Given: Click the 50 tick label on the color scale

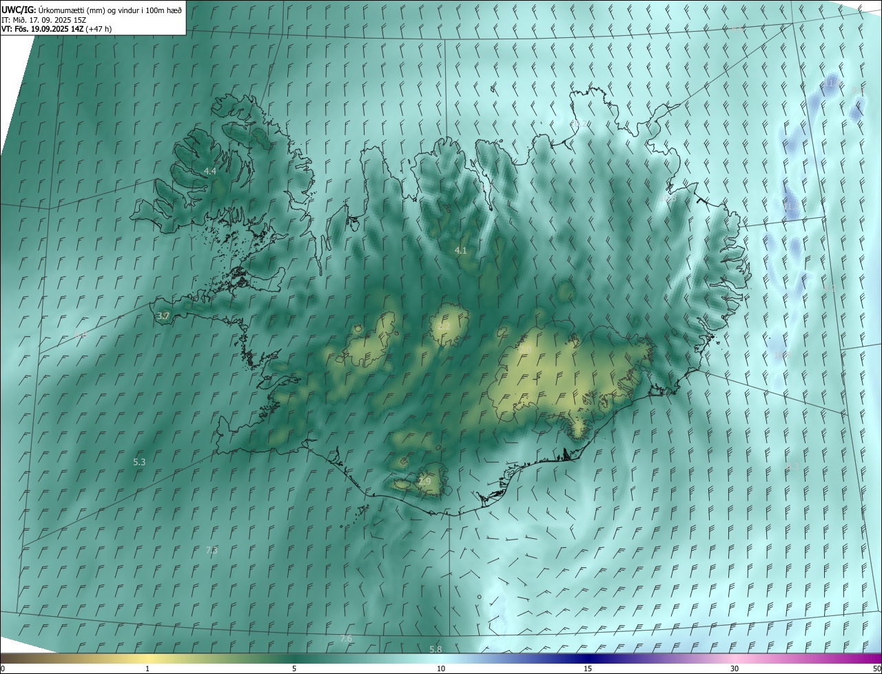Looking at the screenshot, I should (876, 668).
